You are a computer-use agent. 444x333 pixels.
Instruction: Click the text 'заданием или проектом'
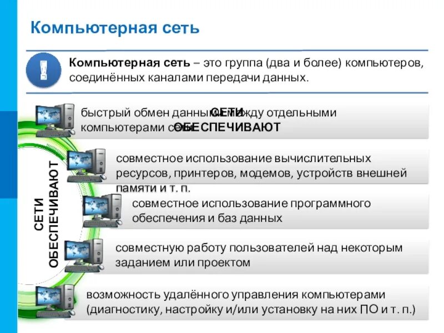[183, 263]
